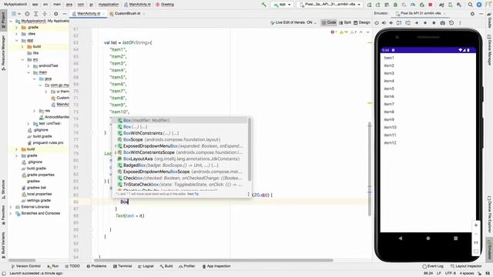Image resolution: width=493 pixels, height=277 pixels.
Task: Open the Pixel 3a device selector dropdown
Action: pos(330,5)
